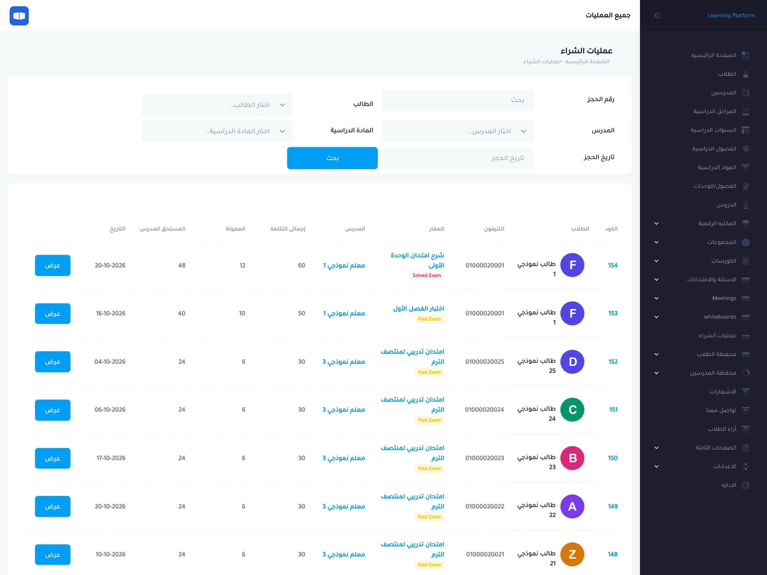Click the الطلاب person icon in sidebar

pyautogui.click(x=745, y=74)
